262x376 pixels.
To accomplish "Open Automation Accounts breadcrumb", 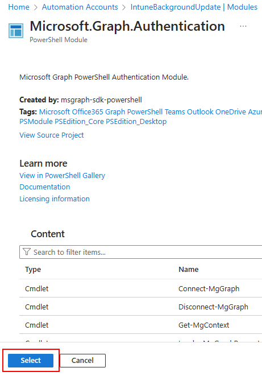I will (80, 7).
